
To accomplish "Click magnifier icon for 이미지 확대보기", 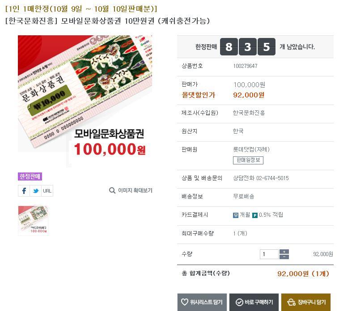I will [112, 190].
